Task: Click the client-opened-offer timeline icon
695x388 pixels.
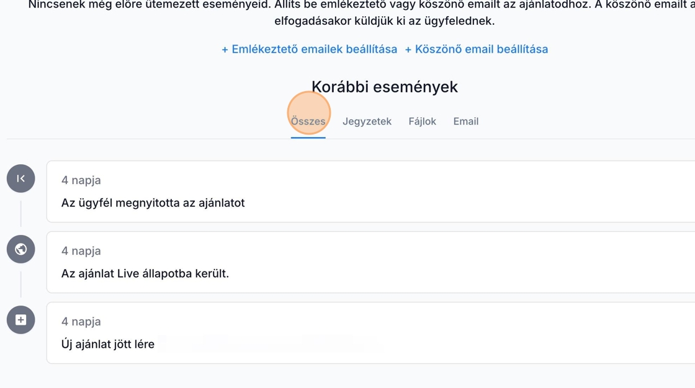Action: [x=20, y=179]
